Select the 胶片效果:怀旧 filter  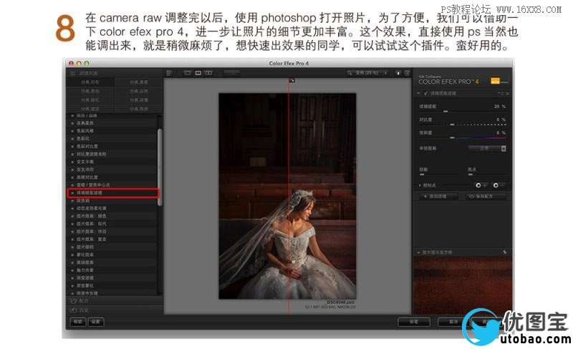(92, 232)
